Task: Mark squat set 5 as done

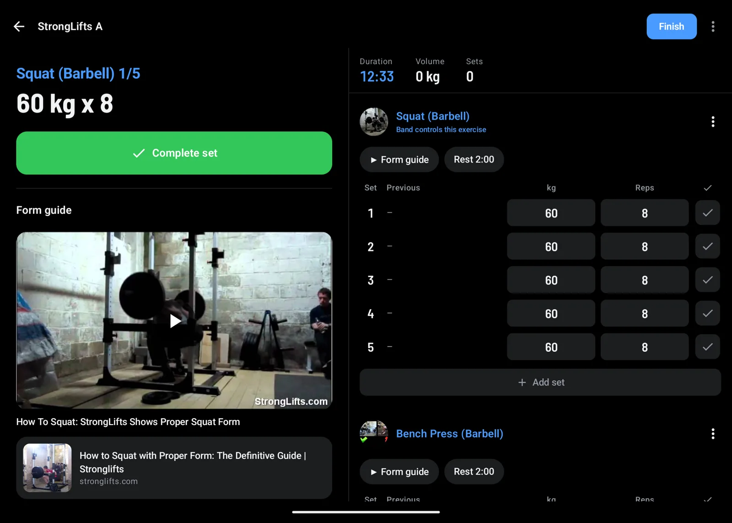Action: pos(707,347)
